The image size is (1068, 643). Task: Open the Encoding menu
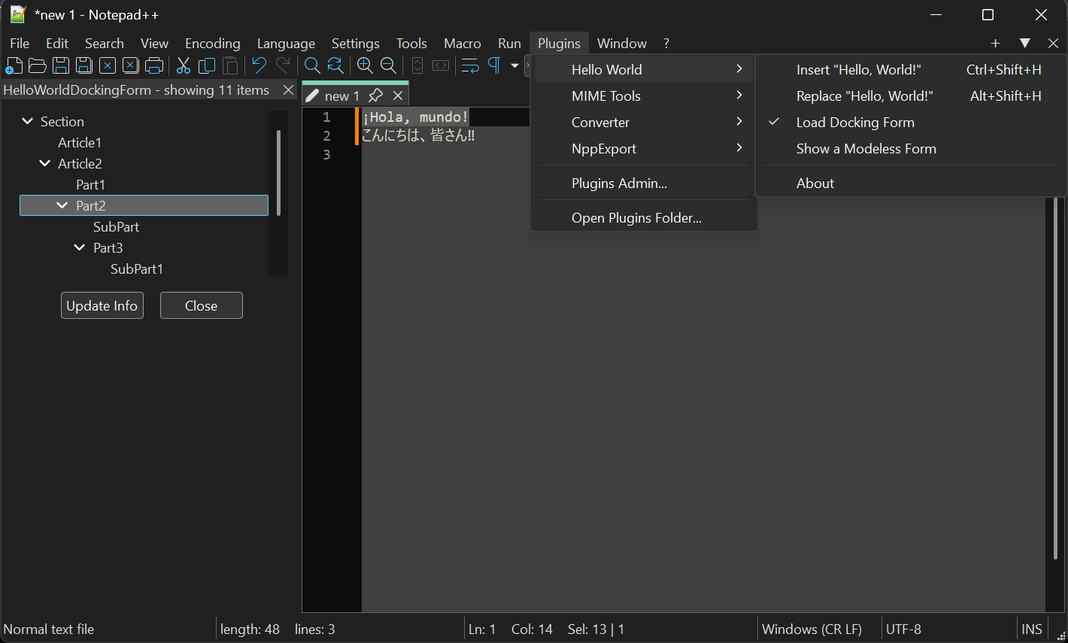point(213,44)
